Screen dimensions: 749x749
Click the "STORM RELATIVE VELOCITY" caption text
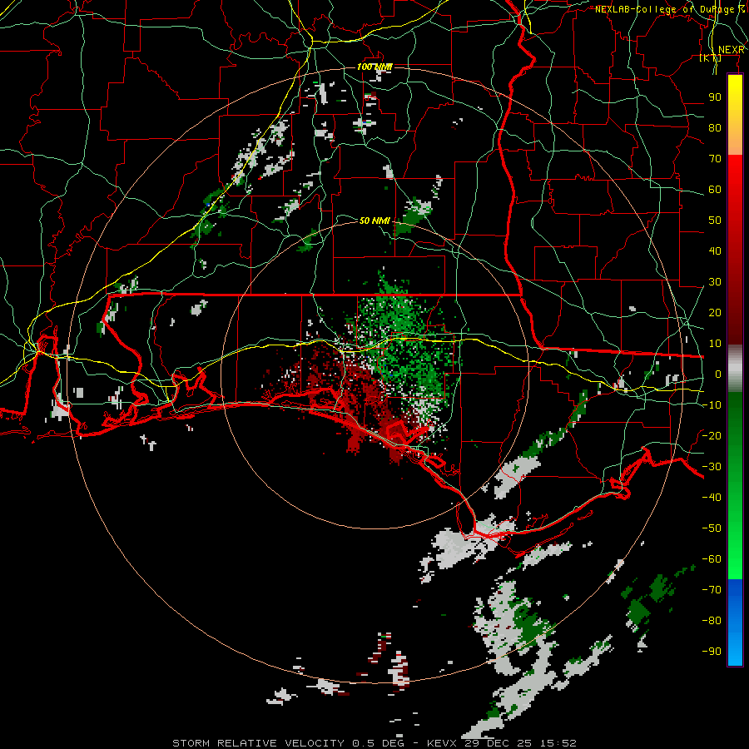click(258, 743)
